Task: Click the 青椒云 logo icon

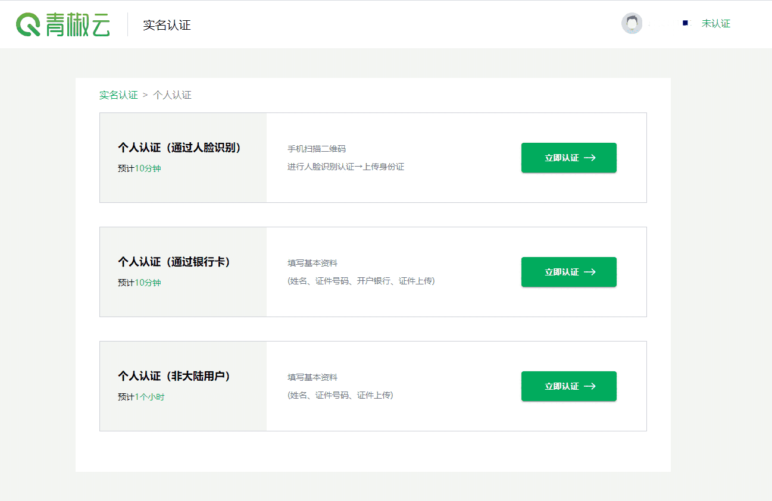Action: coord(64,24)
